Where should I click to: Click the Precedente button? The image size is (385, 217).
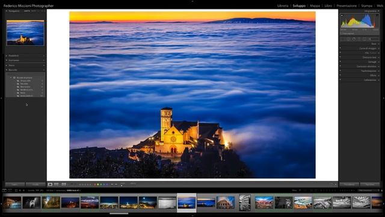(349, 184)
